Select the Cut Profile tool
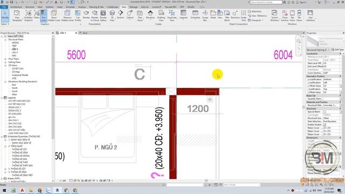This screenshot has height=194, width=345. [x=78, y=16]
